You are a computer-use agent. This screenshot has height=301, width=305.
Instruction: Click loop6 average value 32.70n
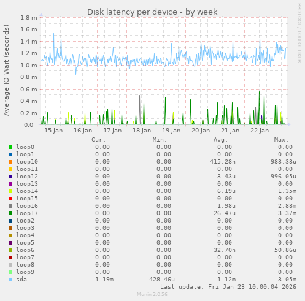pyautogui.click(x=225, y=250)
